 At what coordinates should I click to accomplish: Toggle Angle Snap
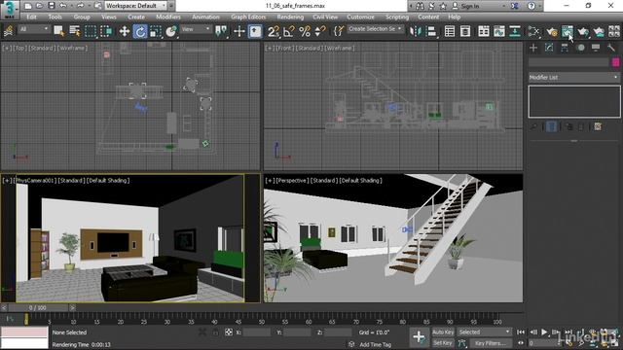click(x=289, y=31)
